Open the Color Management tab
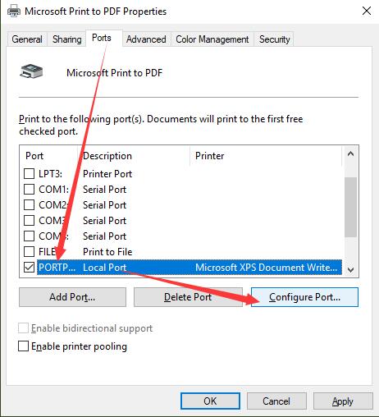This screenshot has width=379, height=417. point(212,39)
